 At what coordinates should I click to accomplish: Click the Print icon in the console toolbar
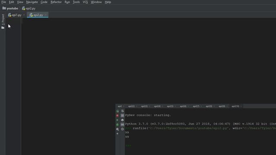click(x=122, y=120)
